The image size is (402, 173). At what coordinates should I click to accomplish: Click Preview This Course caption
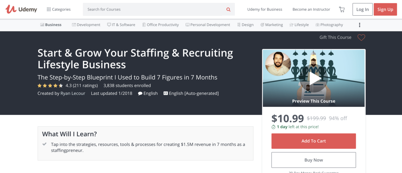(x=313, y=101)
